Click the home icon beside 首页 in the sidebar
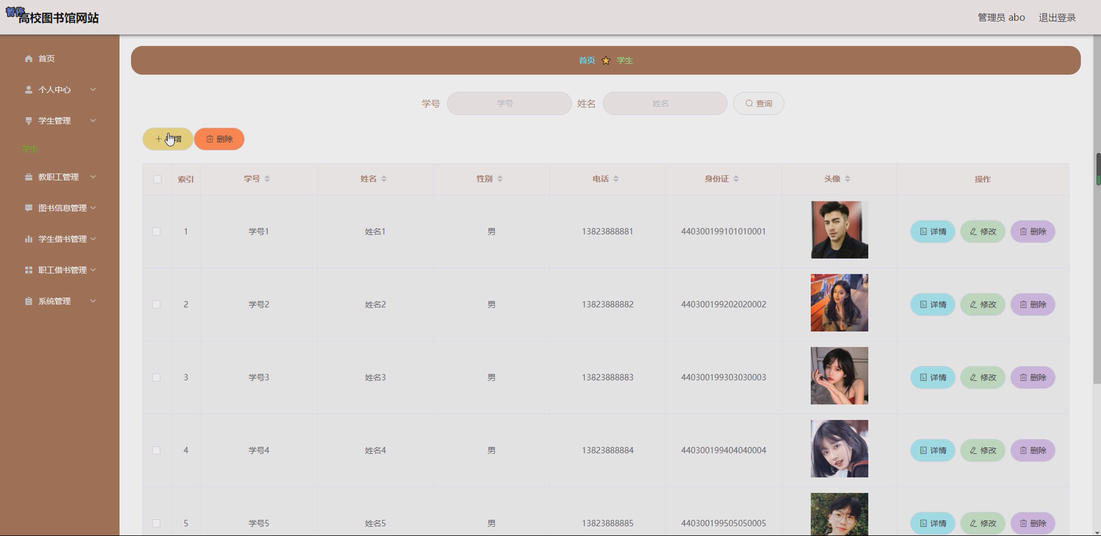Image resolution: width=1101 pixels, height=536 pixels. pos(29,59)
